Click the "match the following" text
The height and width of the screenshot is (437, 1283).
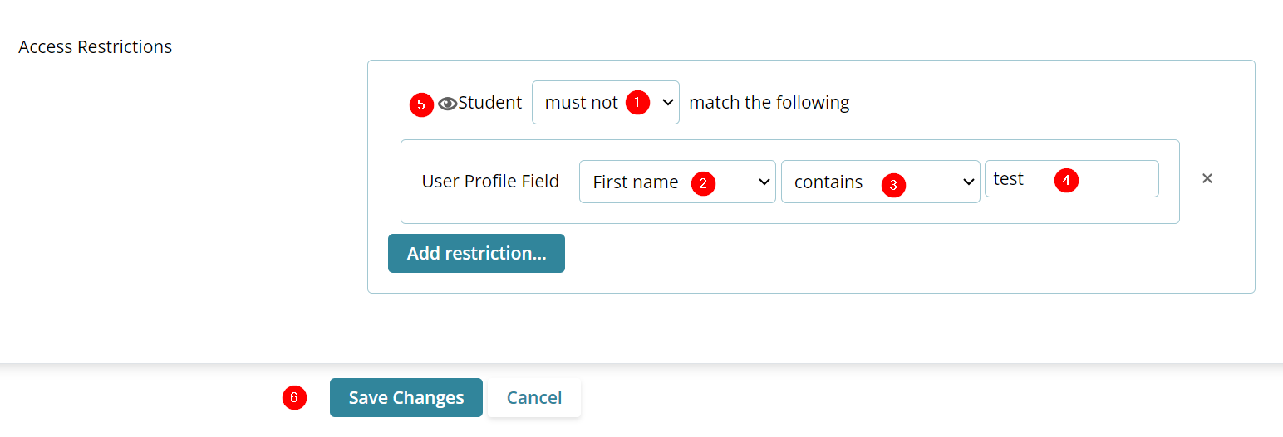click(769, 103)
